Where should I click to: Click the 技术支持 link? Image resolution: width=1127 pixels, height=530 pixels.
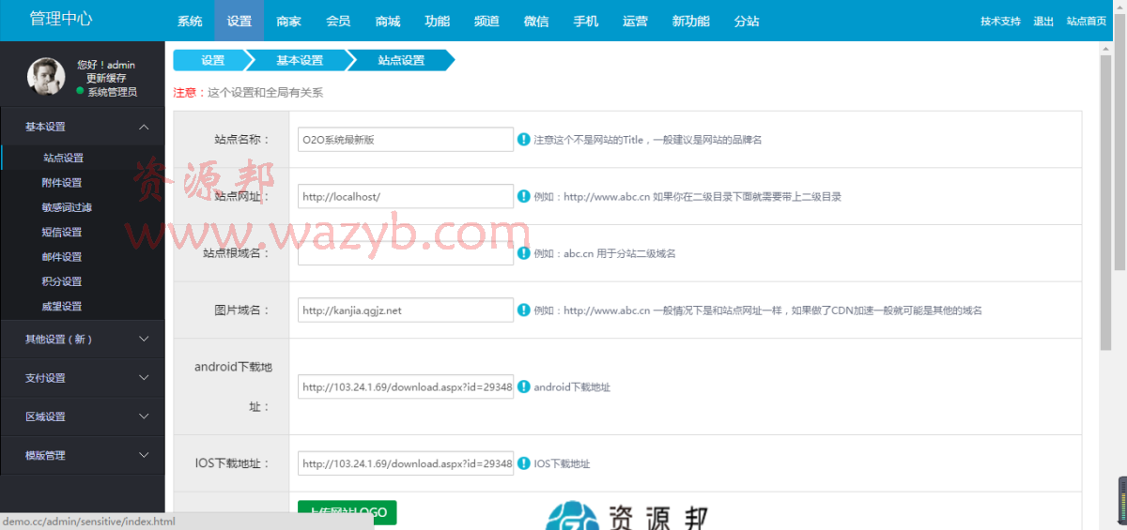point(1000,22)
